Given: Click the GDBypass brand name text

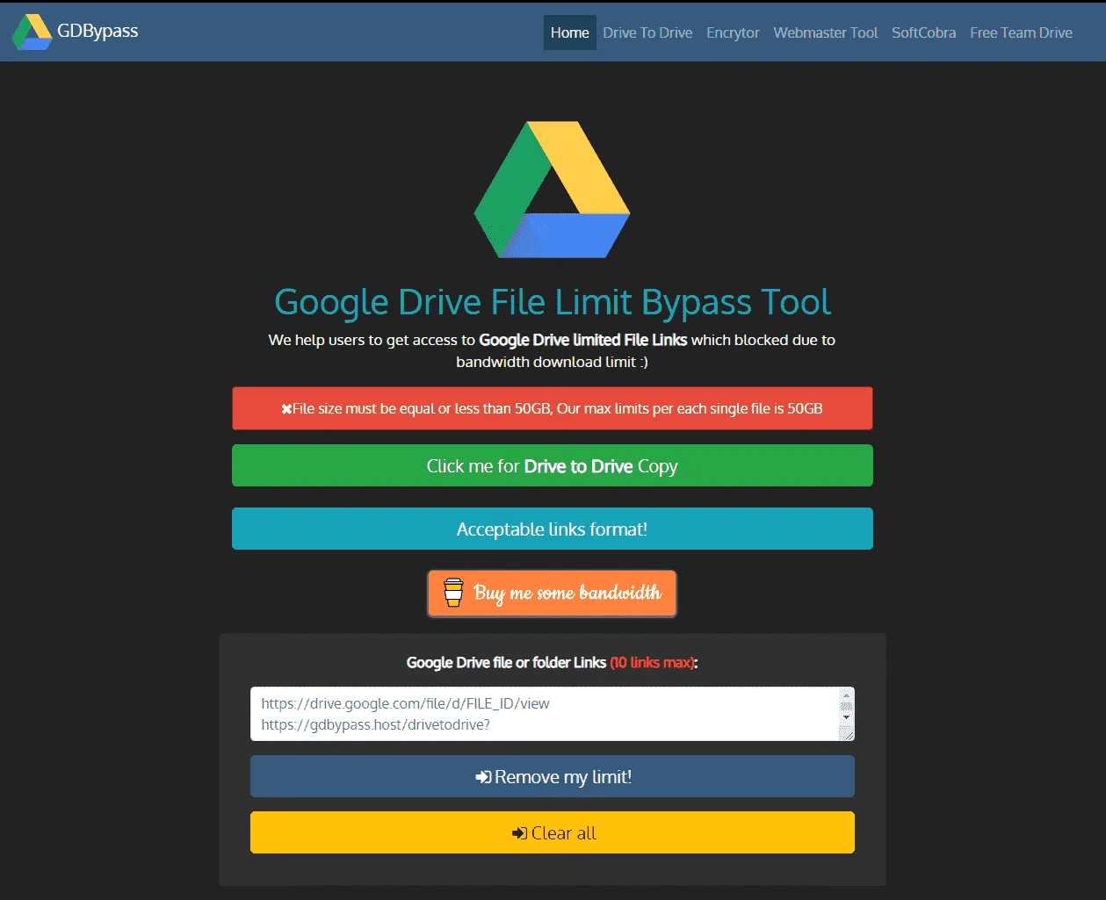Looking at the screenshot, I should tap(98, 31).
